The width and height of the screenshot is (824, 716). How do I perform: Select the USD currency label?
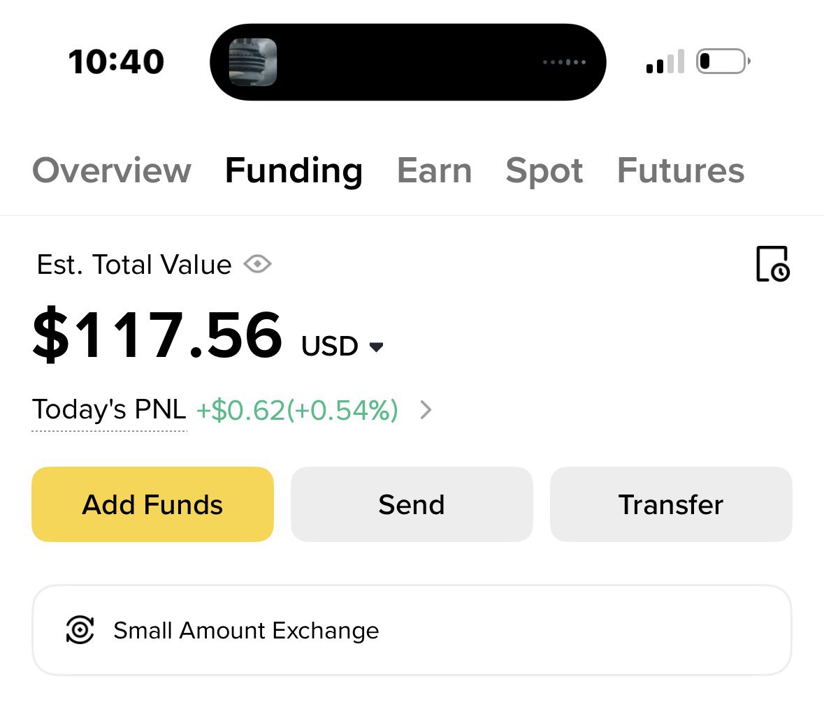329,346
